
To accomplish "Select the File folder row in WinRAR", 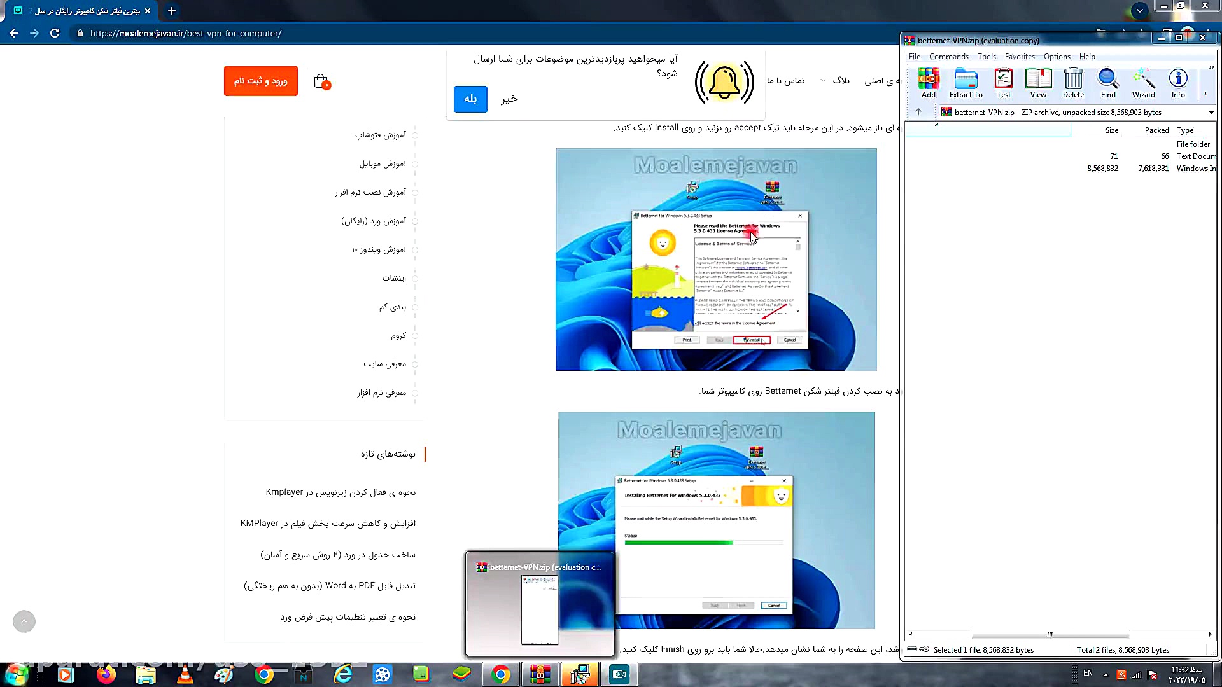I will [x=1060, y=144].
